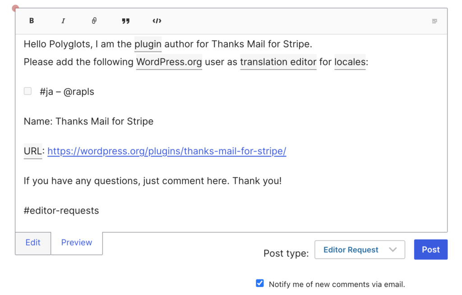The width and height of the screenshot is (462, 295).
Task: Select the Preview tab
Action: [x=77, y=243]
